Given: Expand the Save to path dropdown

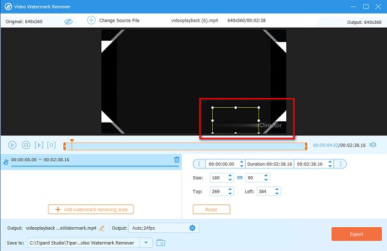Looking at the screenshot, I should 146,243.
